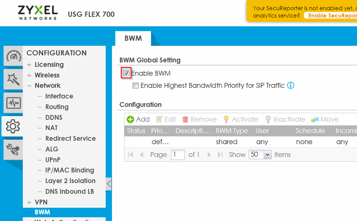Expand the Licensing menu group
This screenshot has width=357, height=221.
point(29,65)
